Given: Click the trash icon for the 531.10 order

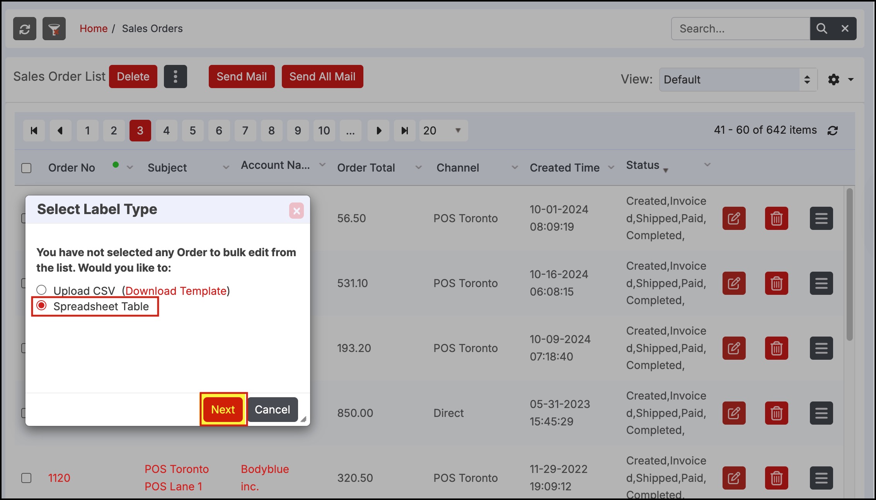Looking at the screenshot, I should click(x=776, y=283).
